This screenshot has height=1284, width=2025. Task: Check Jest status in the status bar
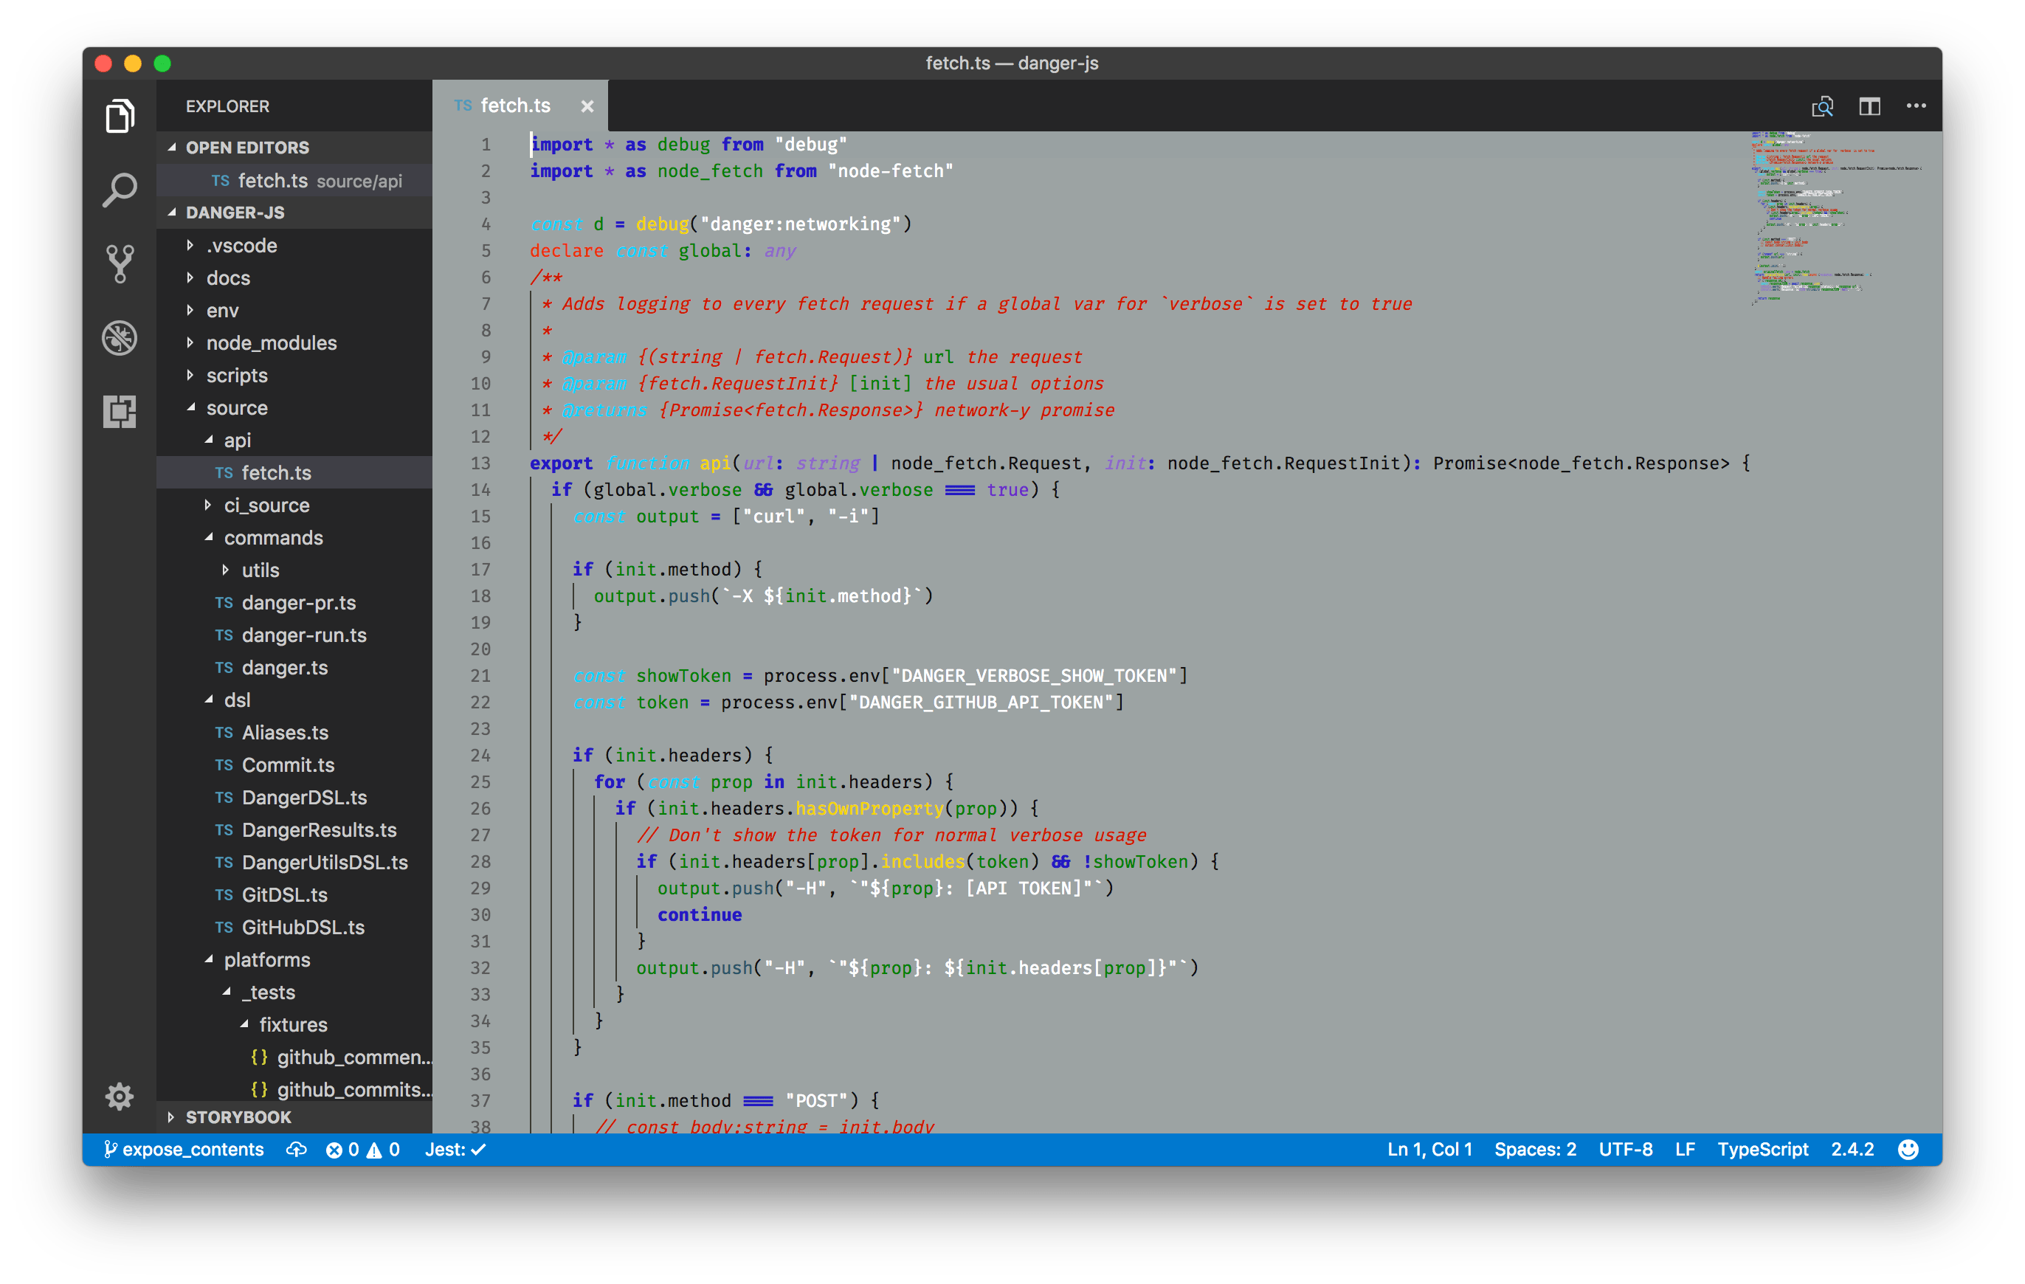click(453, 1149)
